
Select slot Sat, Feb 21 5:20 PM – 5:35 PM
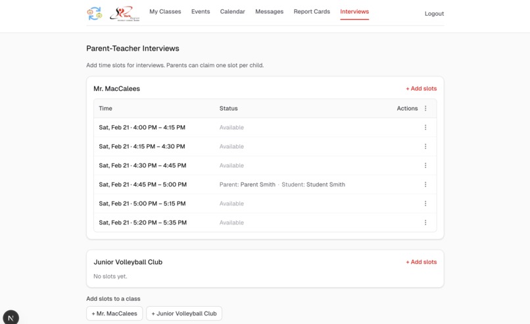click(143, 223)
